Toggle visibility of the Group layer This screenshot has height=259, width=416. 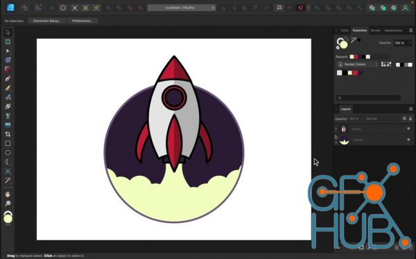coord(408,129)
